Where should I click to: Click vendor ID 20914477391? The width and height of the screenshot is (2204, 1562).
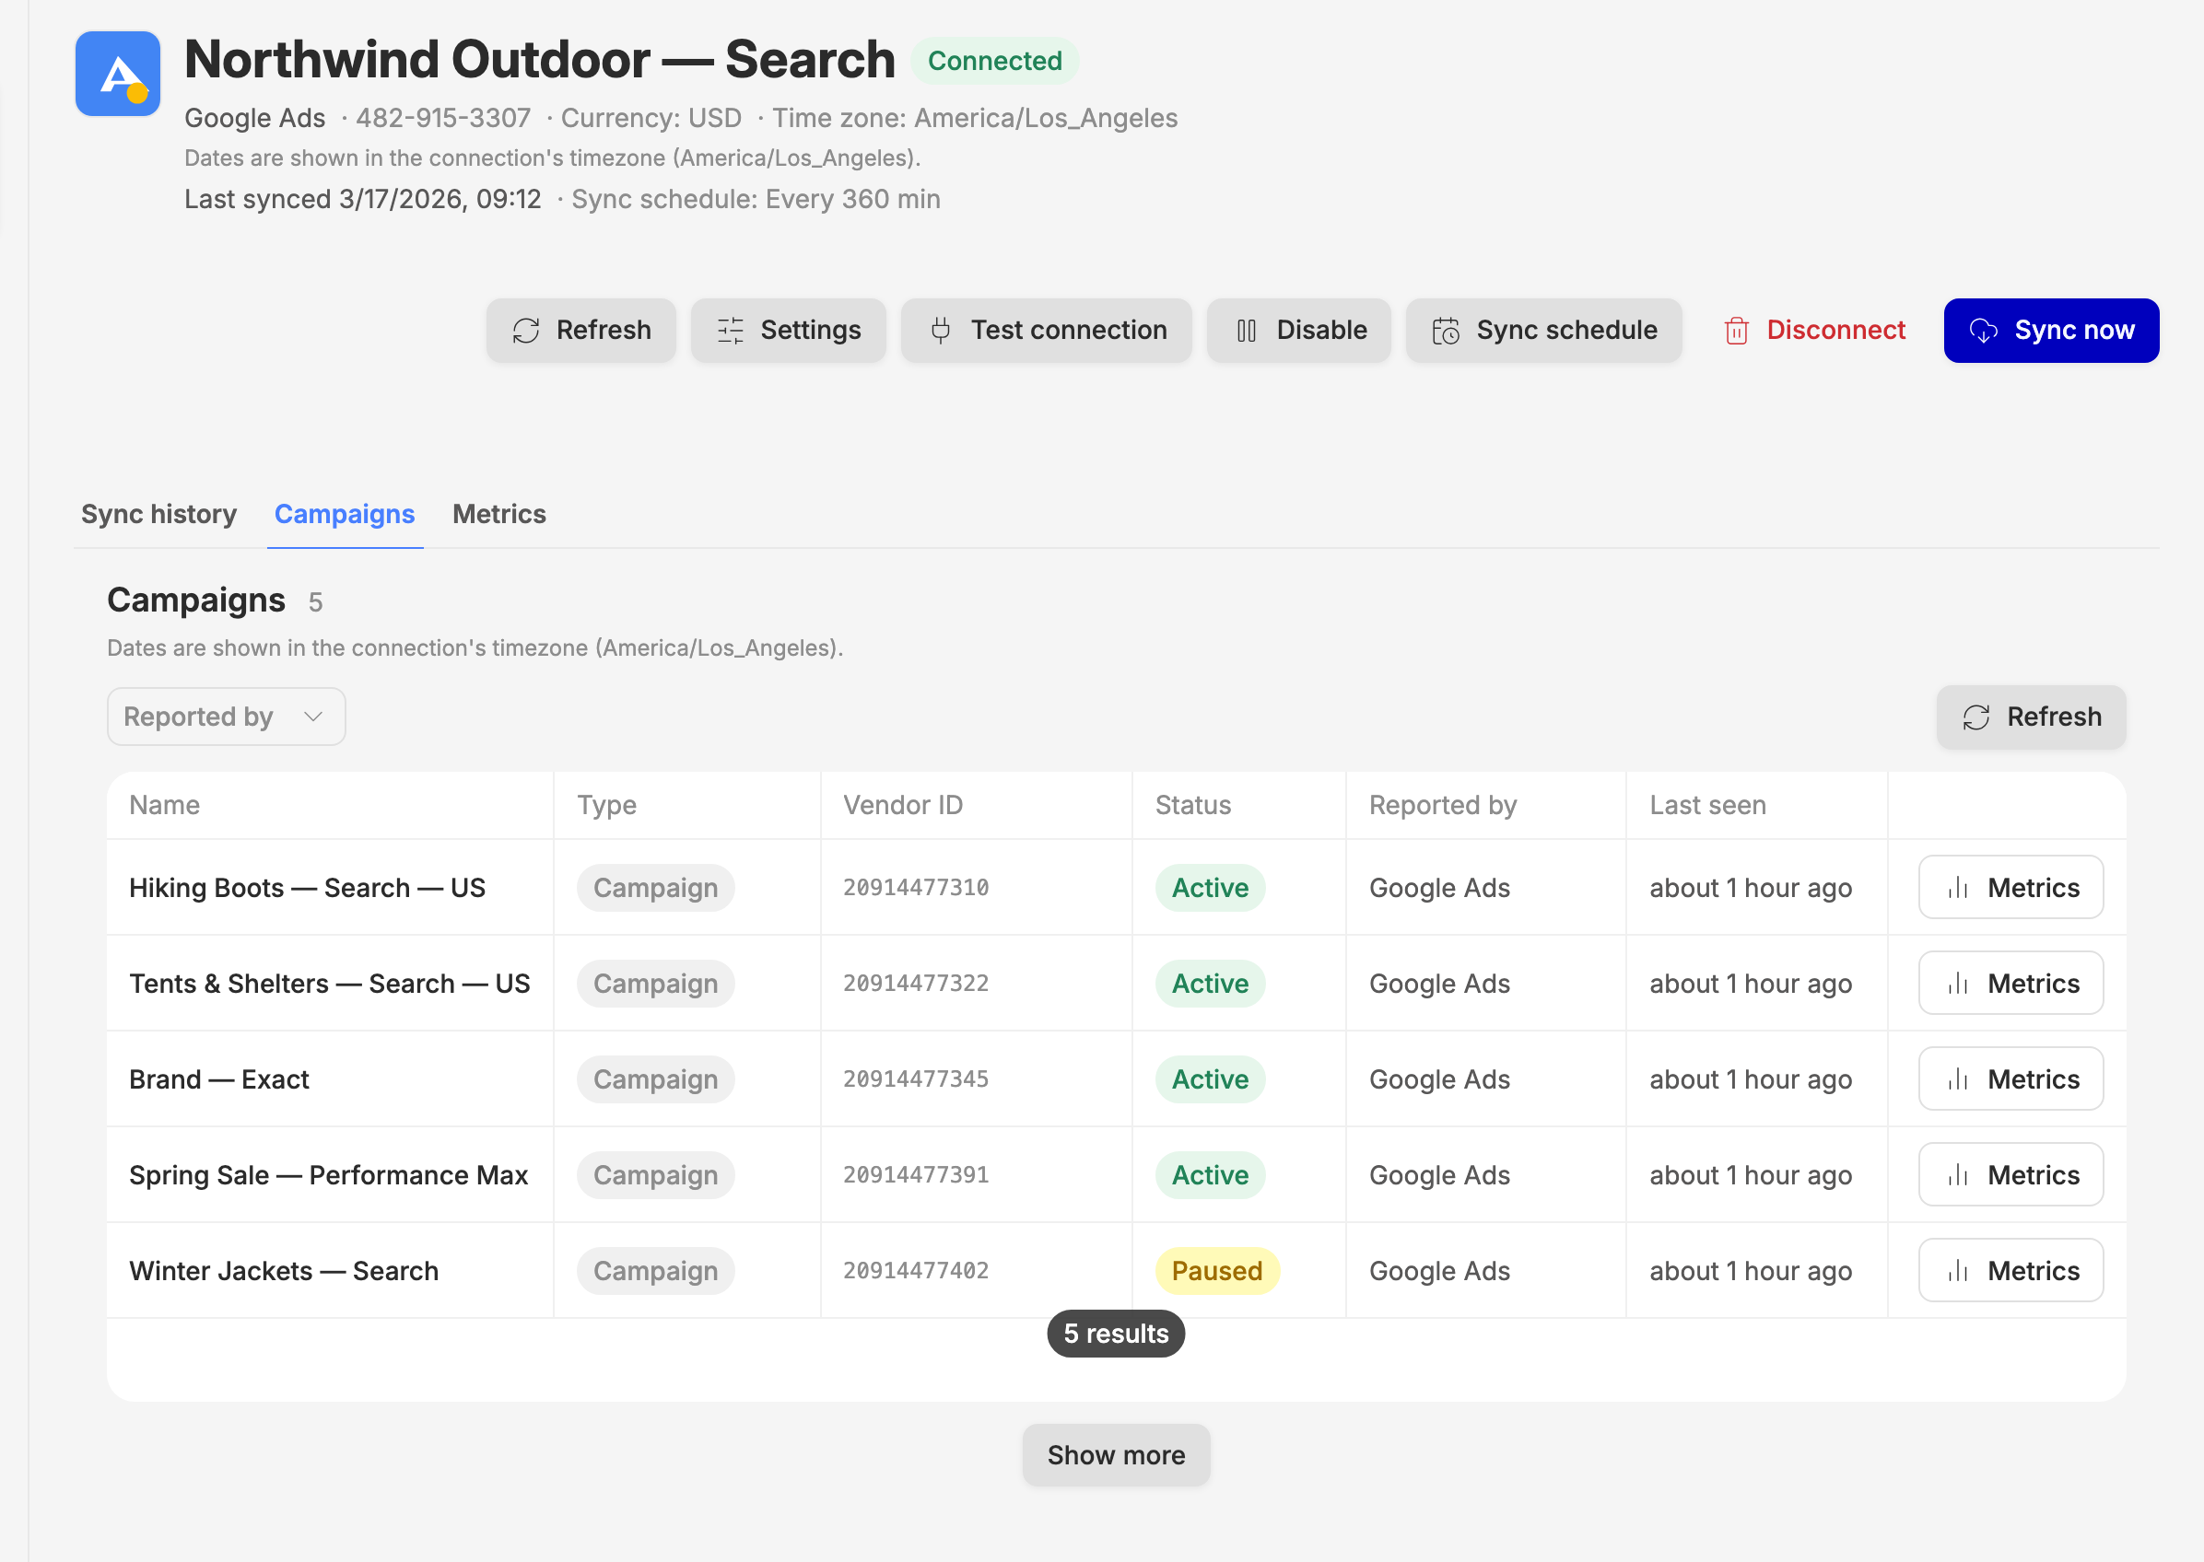coord(916,1174)
